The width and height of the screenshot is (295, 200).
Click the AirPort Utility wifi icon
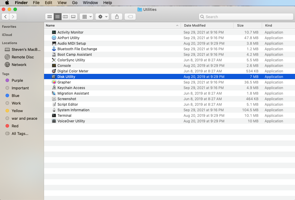(x=54, y=38)
